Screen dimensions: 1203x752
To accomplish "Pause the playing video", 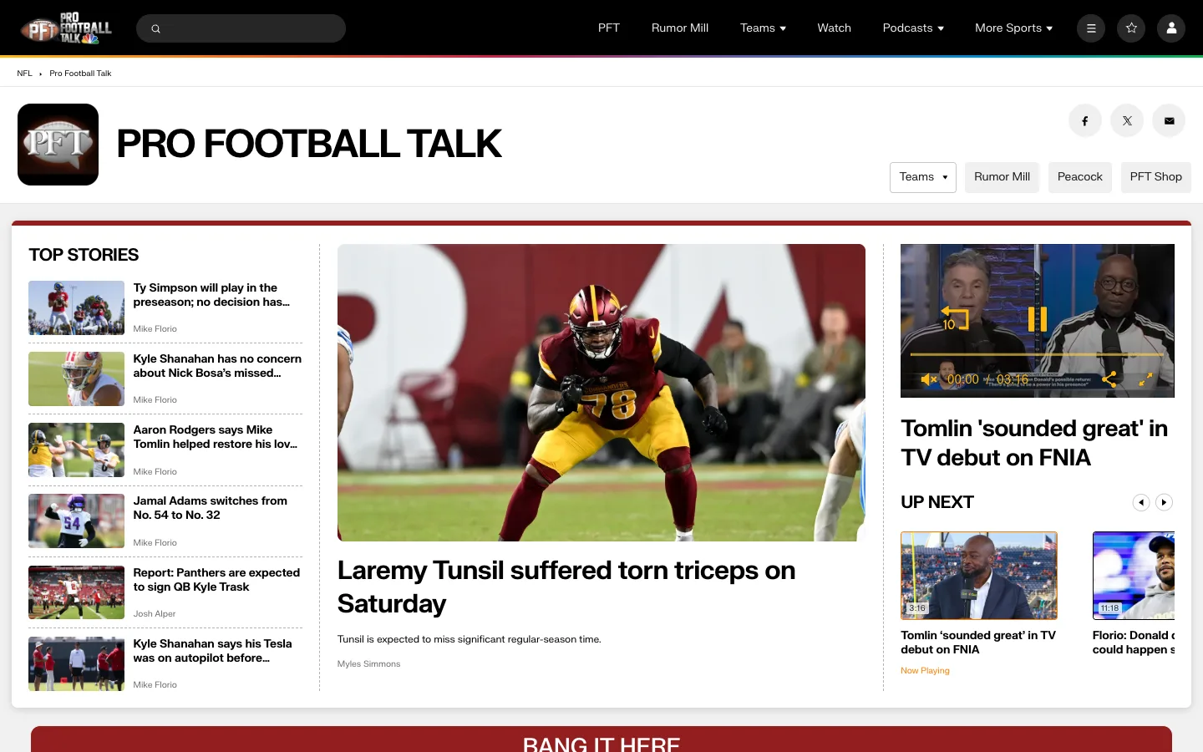I will click(x=1038, y=318).
